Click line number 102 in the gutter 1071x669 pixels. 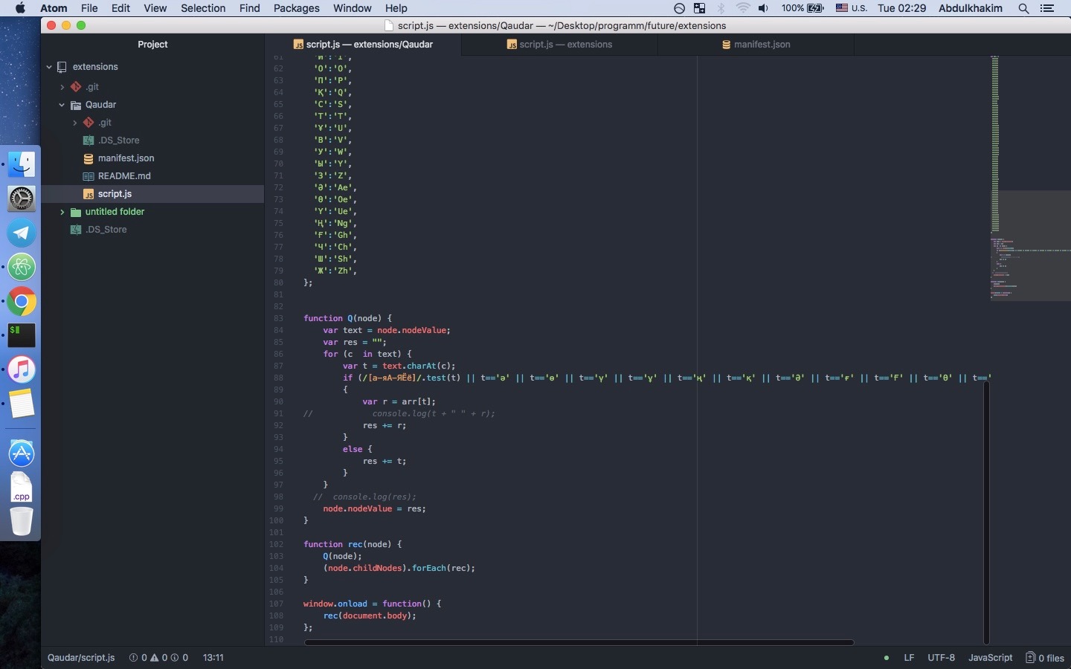point(276,544)
